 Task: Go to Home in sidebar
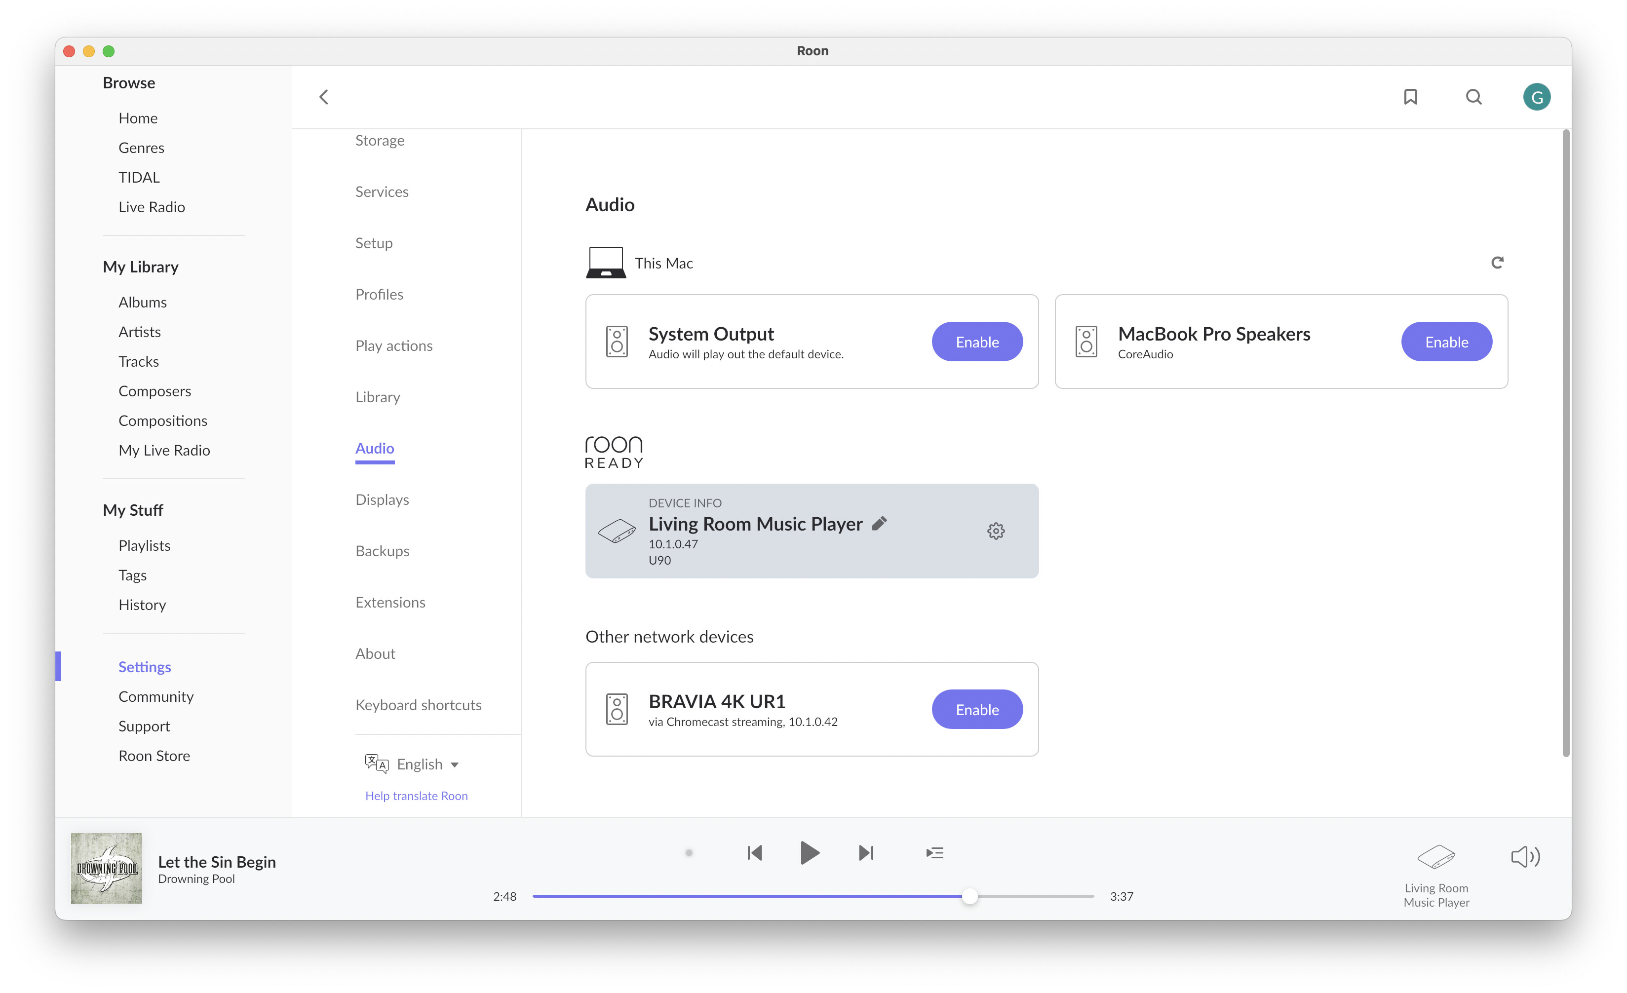click(x=138, y=118)
